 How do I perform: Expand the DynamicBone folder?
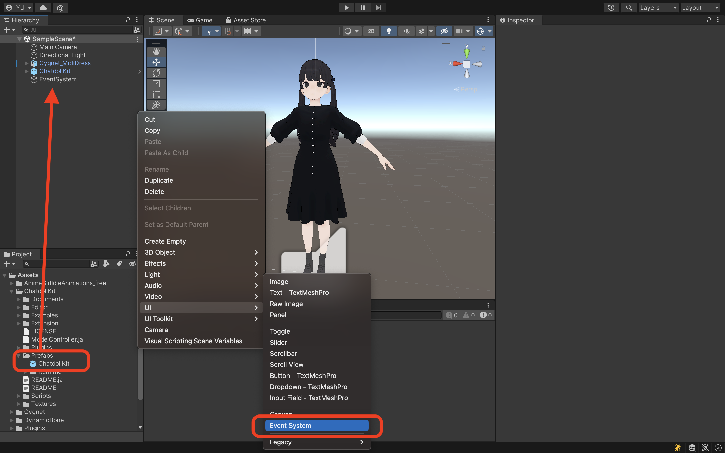tap(11, 420)
